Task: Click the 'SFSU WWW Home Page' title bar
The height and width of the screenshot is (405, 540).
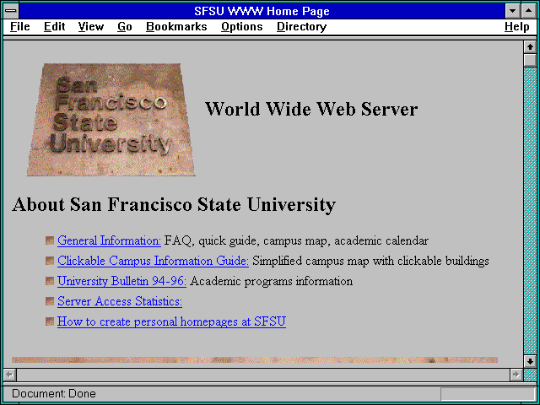Action: pyautogui.click(x=262, y=11)
